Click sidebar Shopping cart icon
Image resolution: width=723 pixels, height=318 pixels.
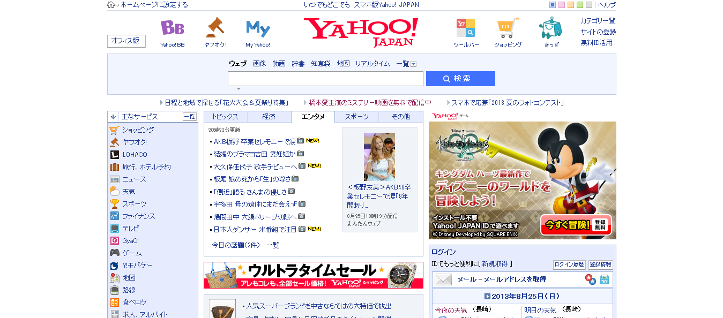point(114,130)
